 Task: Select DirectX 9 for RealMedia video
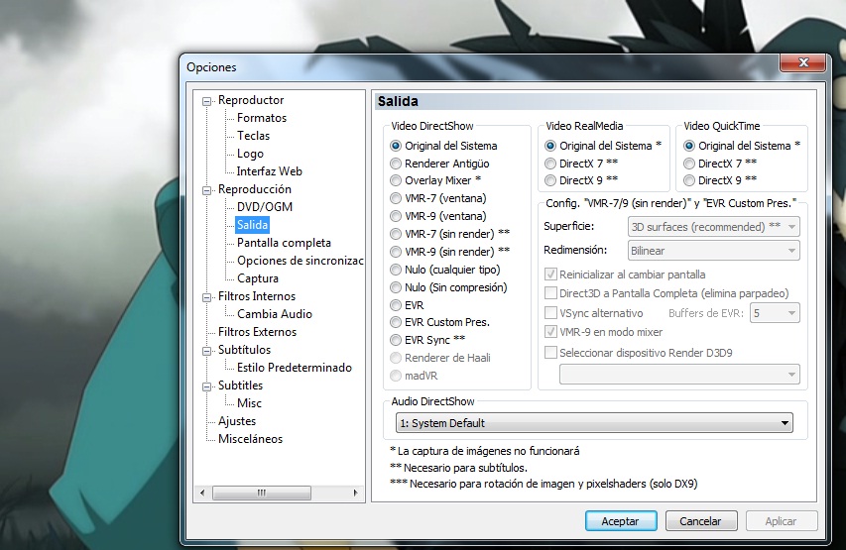[x=551, y=180]
